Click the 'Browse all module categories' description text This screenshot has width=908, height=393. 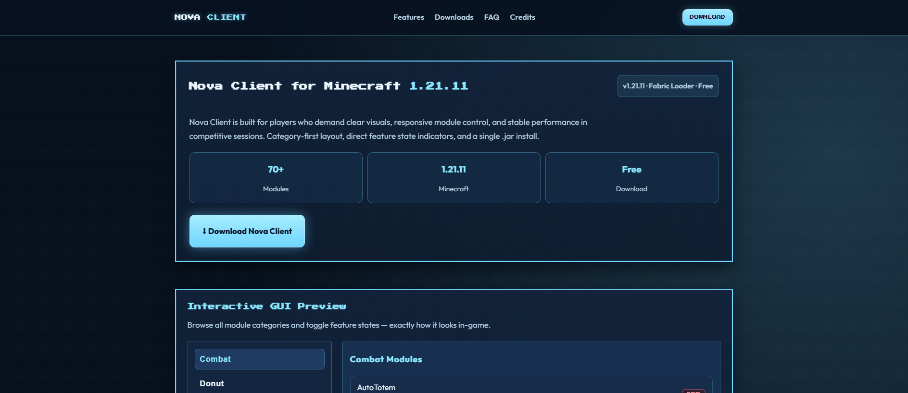pyautogui.click(x=339, y=325)
